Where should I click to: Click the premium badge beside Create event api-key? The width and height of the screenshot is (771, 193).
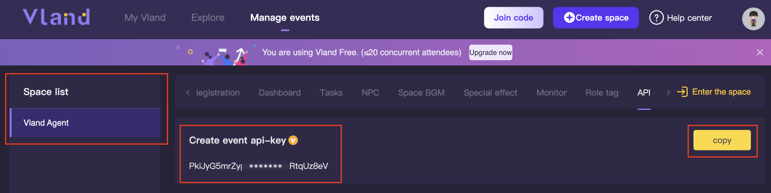293,140
